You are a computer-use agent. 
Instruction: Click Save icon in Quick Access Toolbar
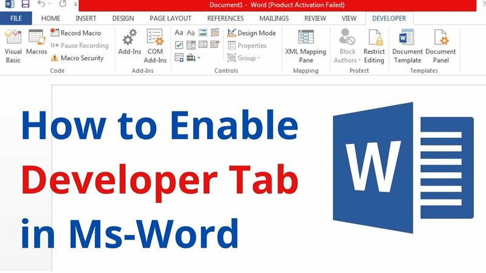tap(25, 4)
